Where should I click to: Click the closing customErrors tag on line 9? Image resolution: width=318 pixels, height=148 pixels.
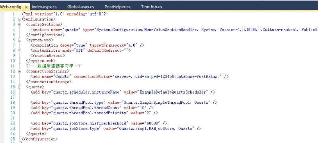[x=48, y=56]
